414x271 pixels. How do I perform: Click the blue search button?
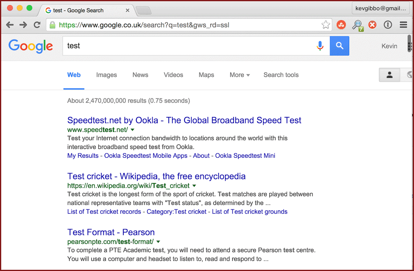pos(339,46)
